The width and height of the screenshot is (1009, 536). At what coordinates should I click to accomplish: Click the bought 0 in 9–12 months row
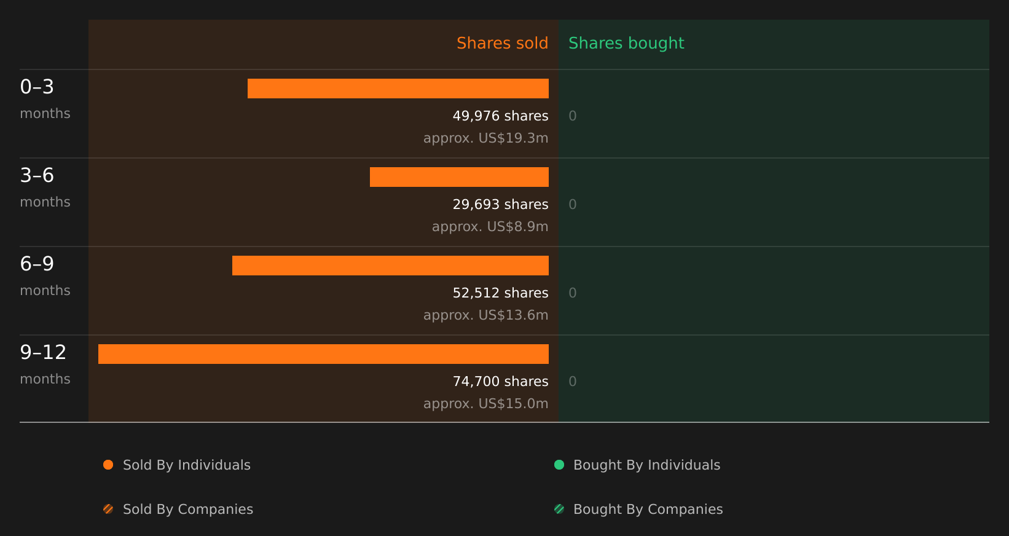point(573,382)
